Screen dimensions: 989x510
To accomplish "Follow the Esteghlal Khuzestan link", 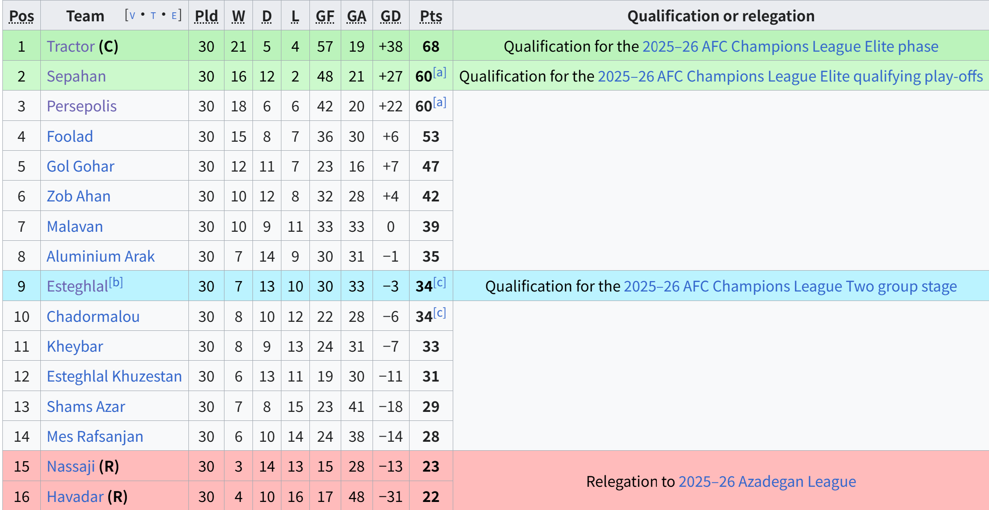I will 114,376.
